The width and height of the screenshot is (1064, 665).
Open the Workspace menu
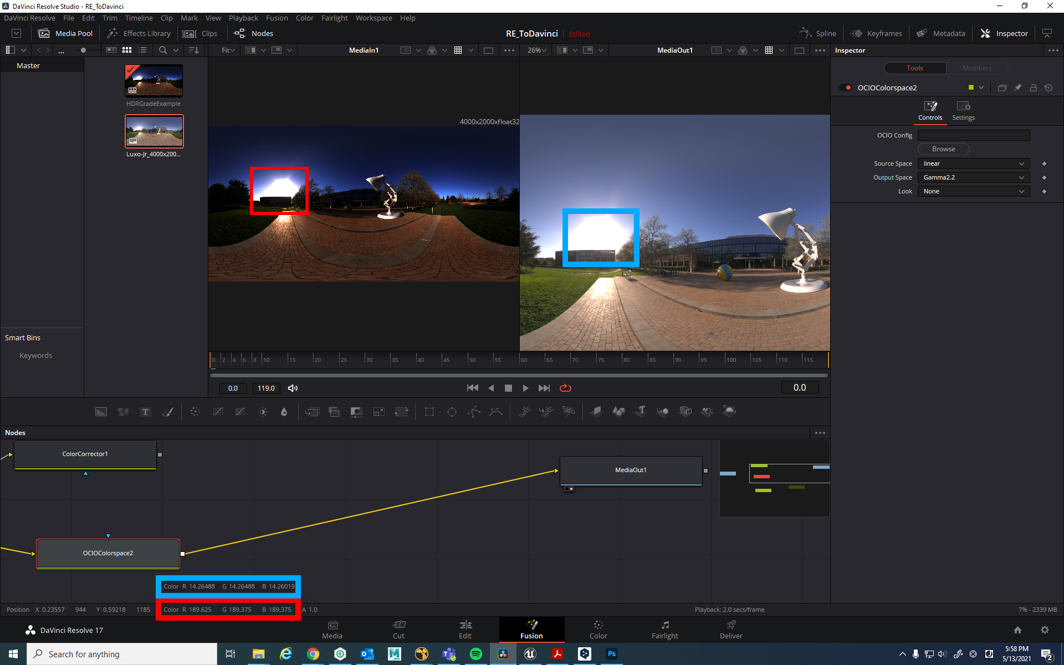tap(374, 18)
